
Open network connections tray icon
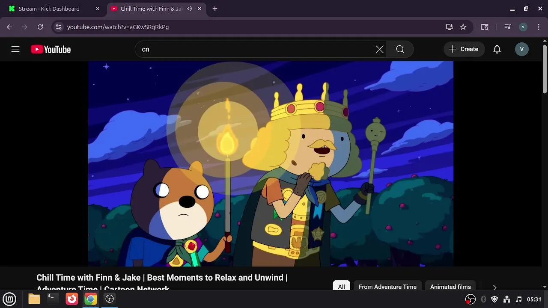click(507, 299)
